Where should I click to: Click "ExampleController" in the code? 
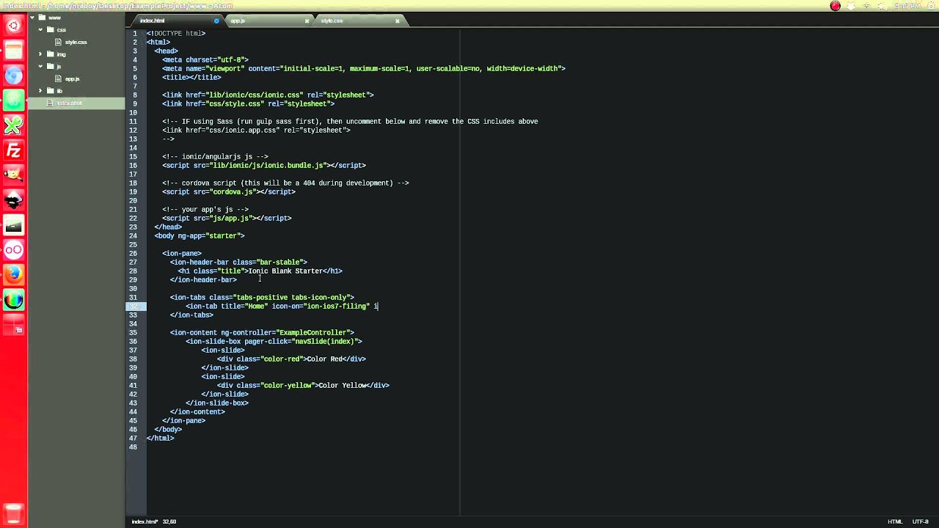(315, 333)
